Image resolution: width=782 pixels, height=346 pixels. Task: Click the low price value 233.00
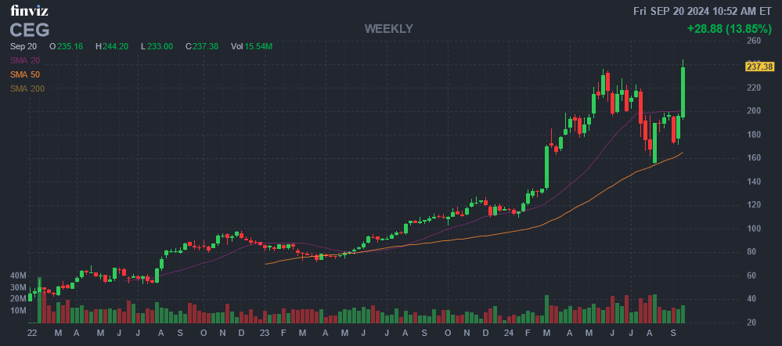pyautogui.click(x=161, y=47)
